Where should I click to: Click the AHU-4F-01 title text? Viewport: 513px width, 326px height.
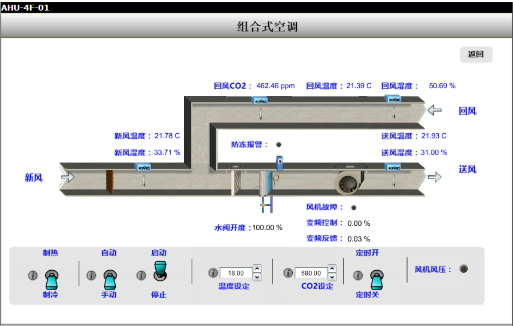(x=25, y=8)
